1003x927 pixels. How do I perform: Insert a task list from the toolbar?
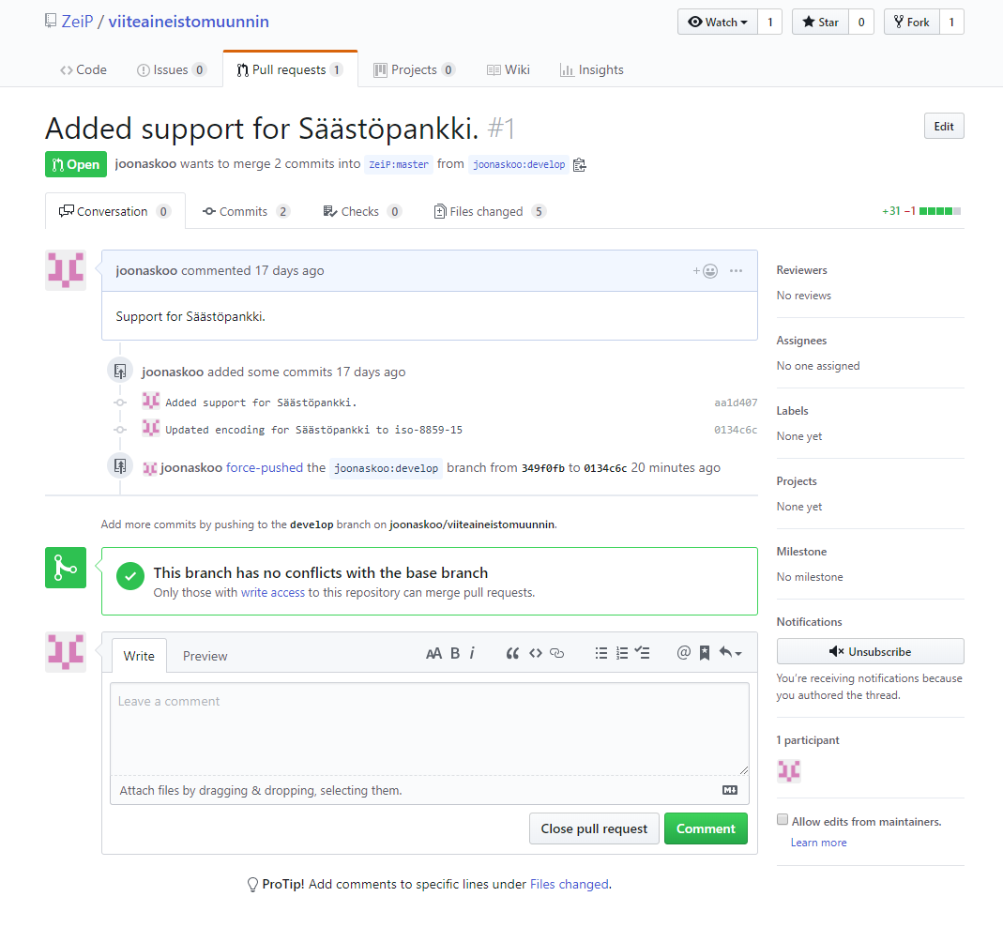643,654
